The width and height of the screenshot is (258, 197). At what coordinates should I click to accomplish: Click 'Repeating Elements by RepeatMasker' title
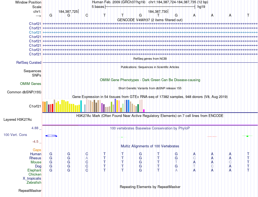pos(150,187)
